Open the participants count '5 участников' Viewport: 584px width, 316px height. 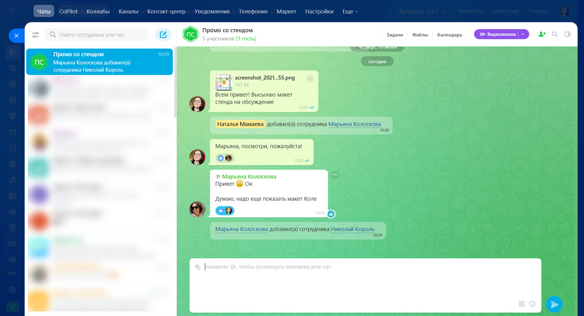pyautogui.click(x=218, y=39)
